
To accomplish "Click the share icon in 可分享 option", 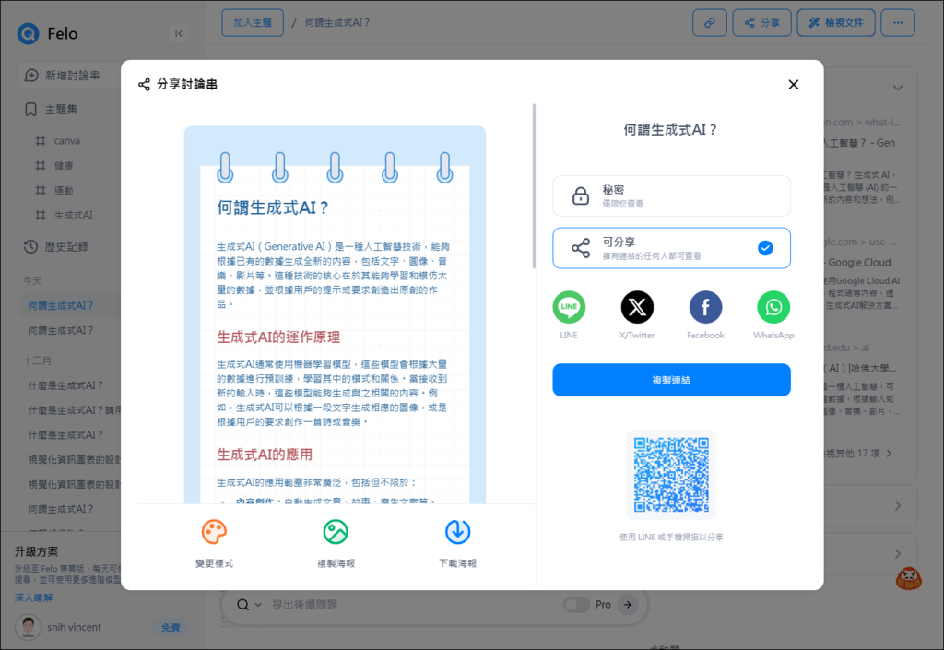I will 581,248.
